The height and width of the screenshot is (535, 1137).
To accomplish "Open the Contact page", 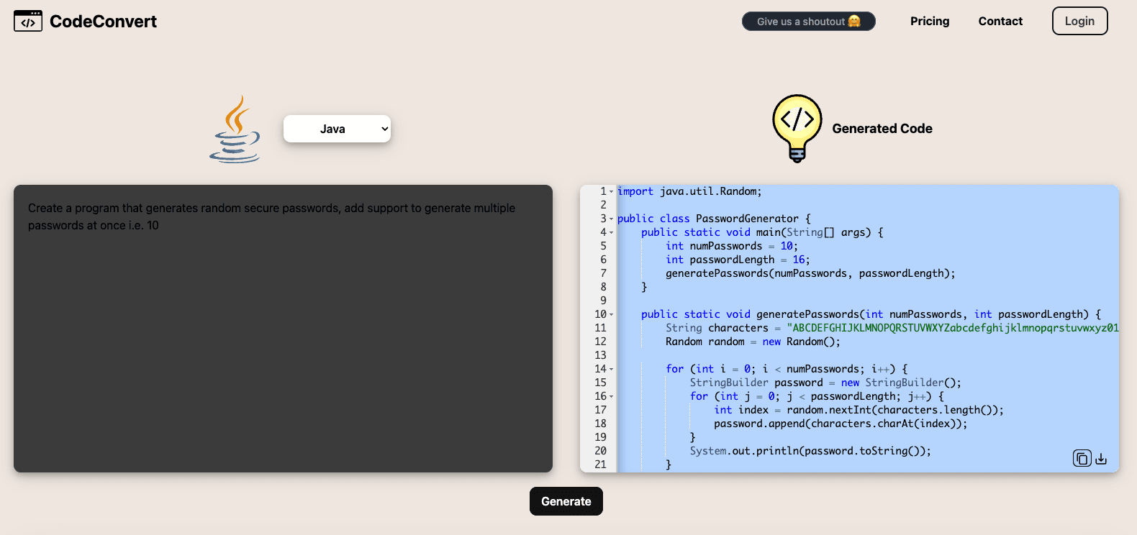I will [x=1000, y=21].
